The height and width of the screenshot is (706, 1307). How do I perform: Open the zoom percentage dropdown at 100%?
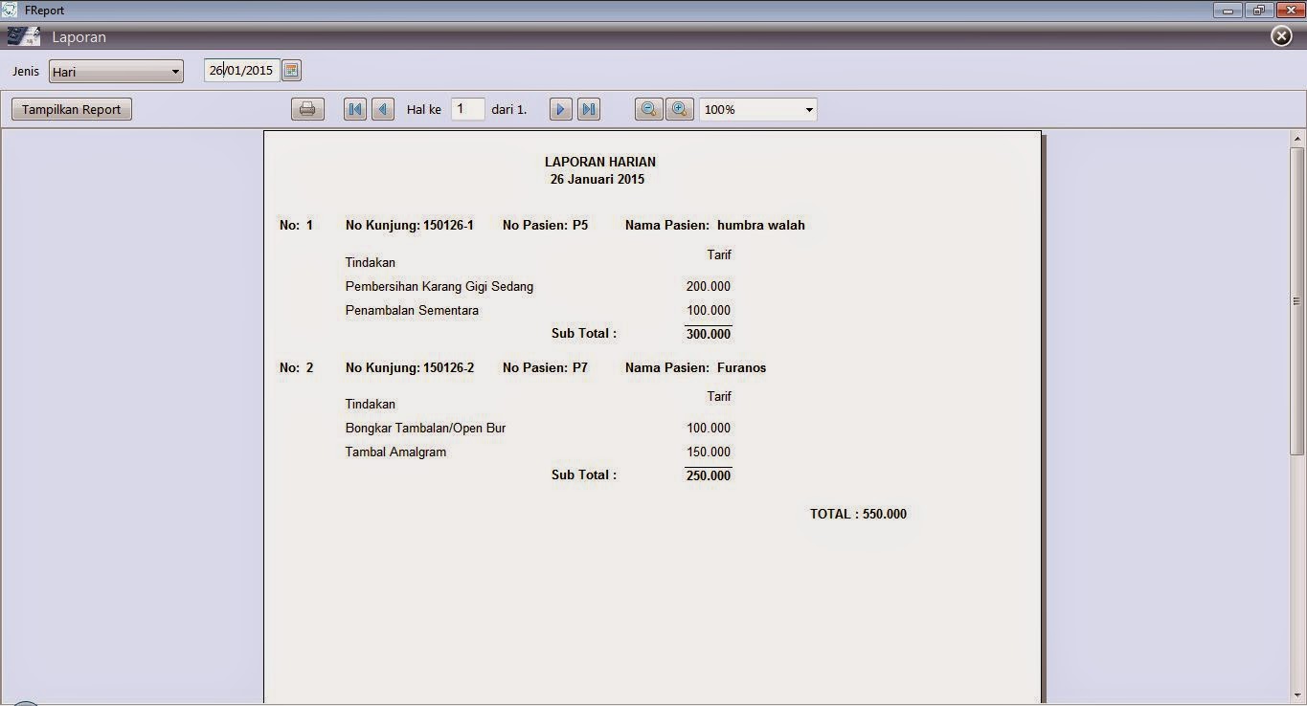coord(756,108)
